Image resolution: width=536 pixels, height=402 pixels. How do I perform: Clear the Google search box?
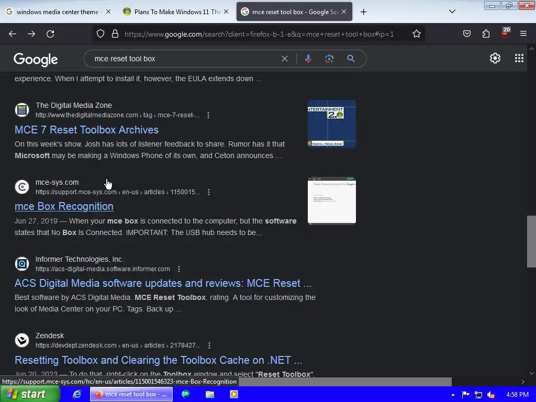(x=284, y=59)
